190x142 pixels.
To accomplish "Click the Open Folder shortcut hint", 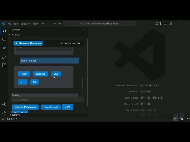I will coord(131,98).
